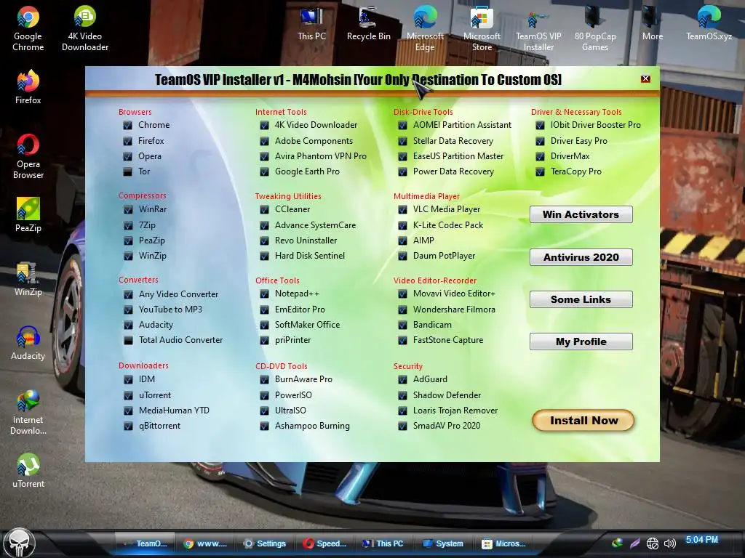Screen dimensions: 745x558
Task: Toggle the IDM checkbox
Action: click(128, 379)
